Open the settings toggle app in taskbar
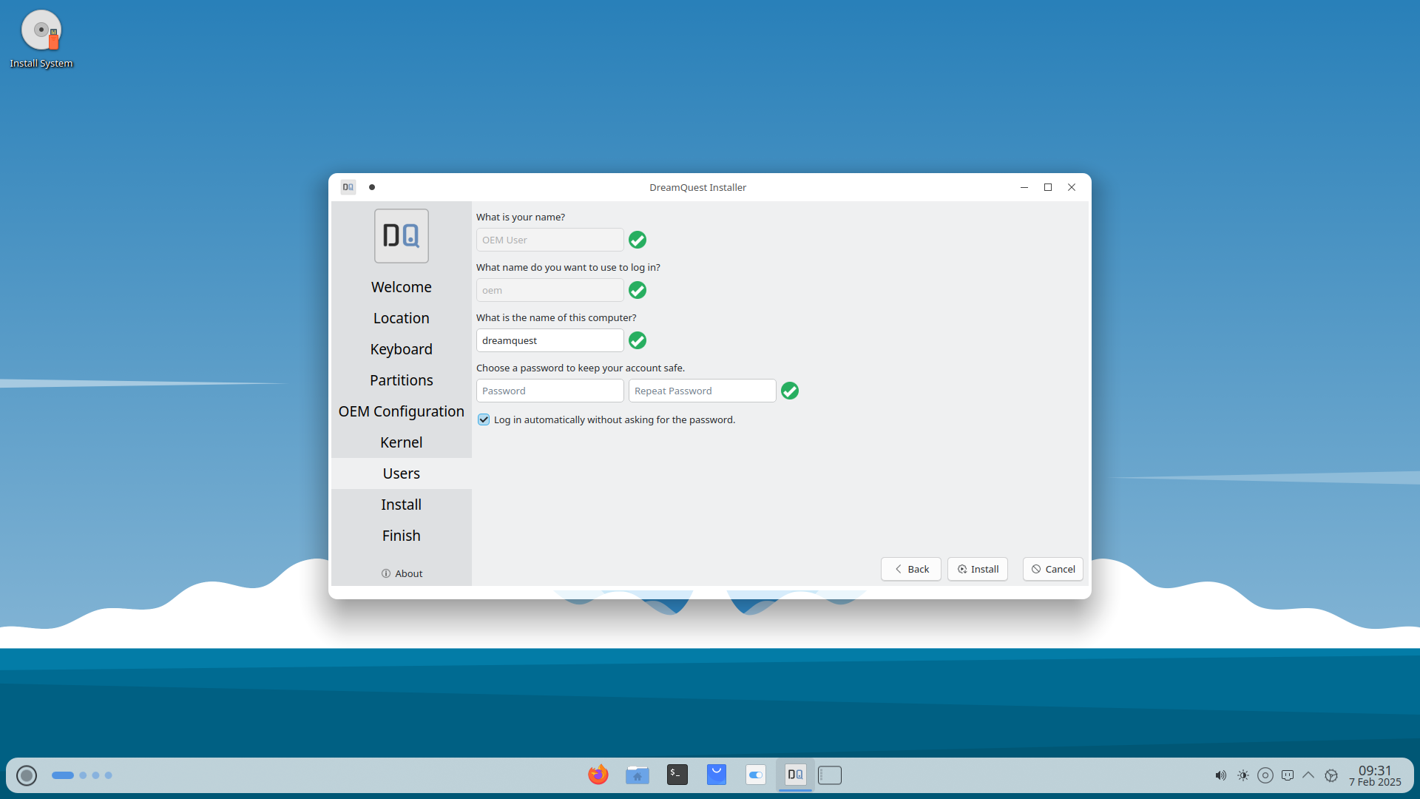Image resolution: width=1420 pixels, height=799 pixels. click(x=756, y=775)
